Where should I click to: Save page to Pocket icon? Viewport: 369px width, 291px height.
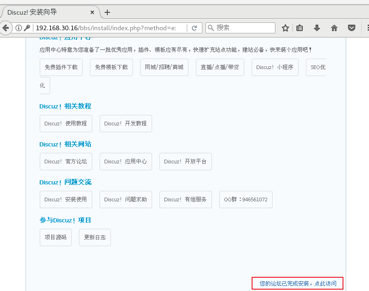[x=352, y=28]
